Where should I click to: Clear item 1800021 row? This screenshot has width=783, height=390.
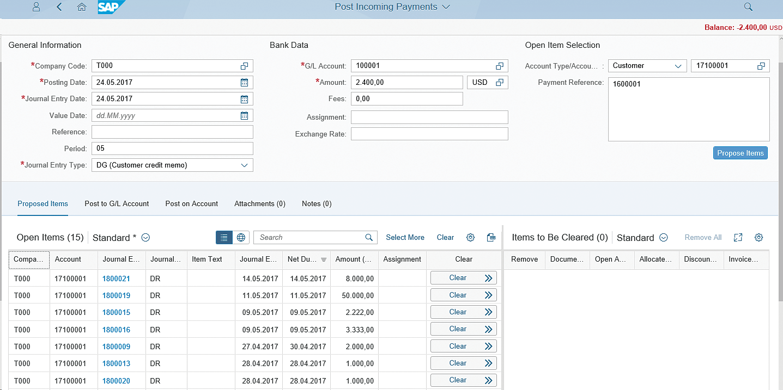[x=464, y=278]
